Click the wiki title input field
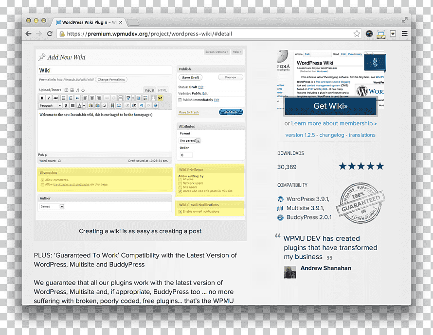 (x=105, y=70)
